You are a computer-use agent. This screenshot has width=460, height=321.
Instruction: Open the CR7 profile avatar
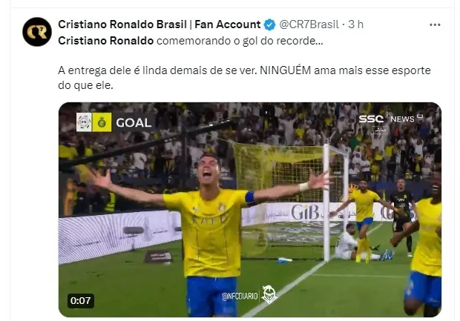37,32
